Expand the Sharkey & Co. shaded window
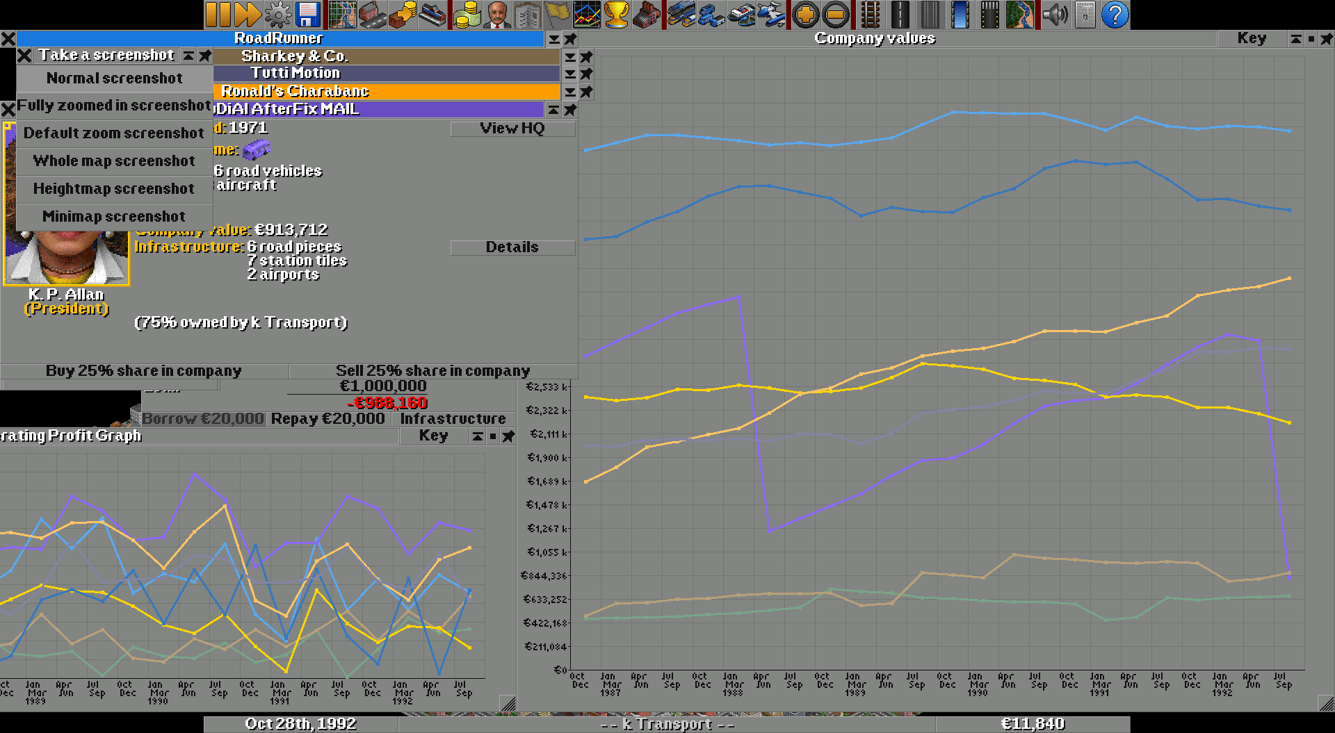This screenshot has height=733, width=1335. (570, 57)
